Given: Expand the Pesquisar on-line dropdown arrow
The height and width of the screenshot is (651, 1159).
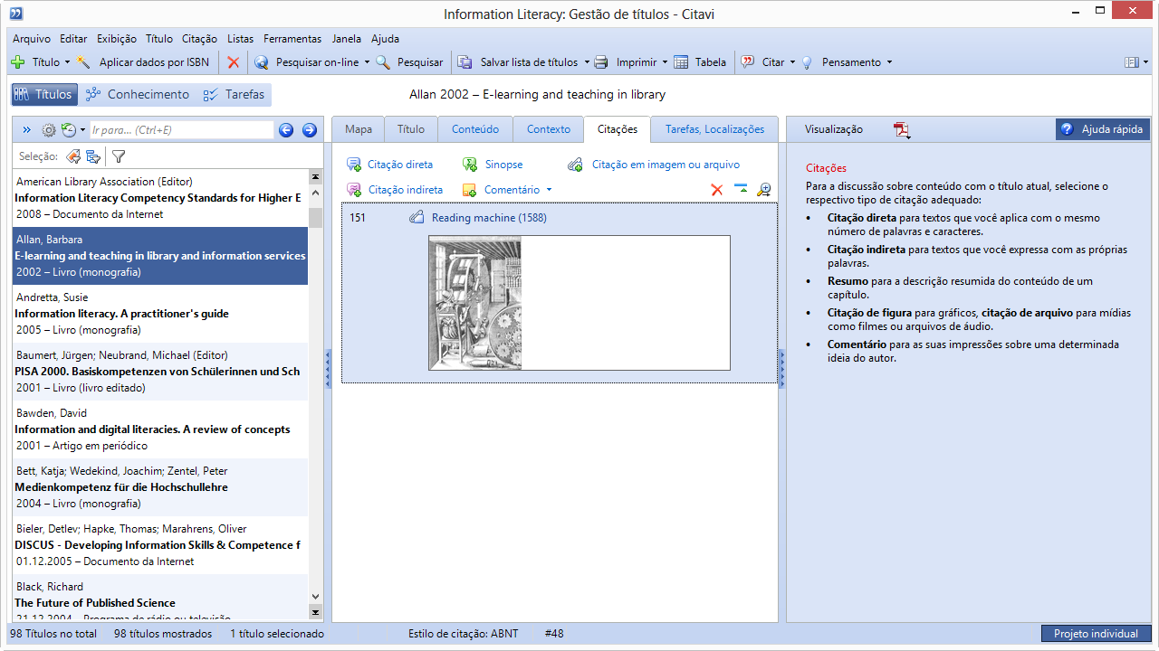Looking at the screenshot, I should coord(367,62).
